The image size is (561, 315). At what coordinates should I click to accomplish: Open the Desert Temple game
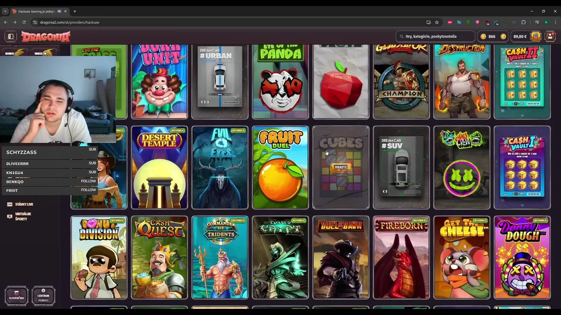(160, 168)
